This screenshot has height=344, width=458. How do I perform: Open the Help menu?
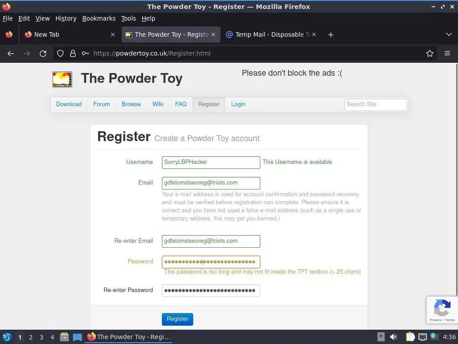[x=148, y=18]
